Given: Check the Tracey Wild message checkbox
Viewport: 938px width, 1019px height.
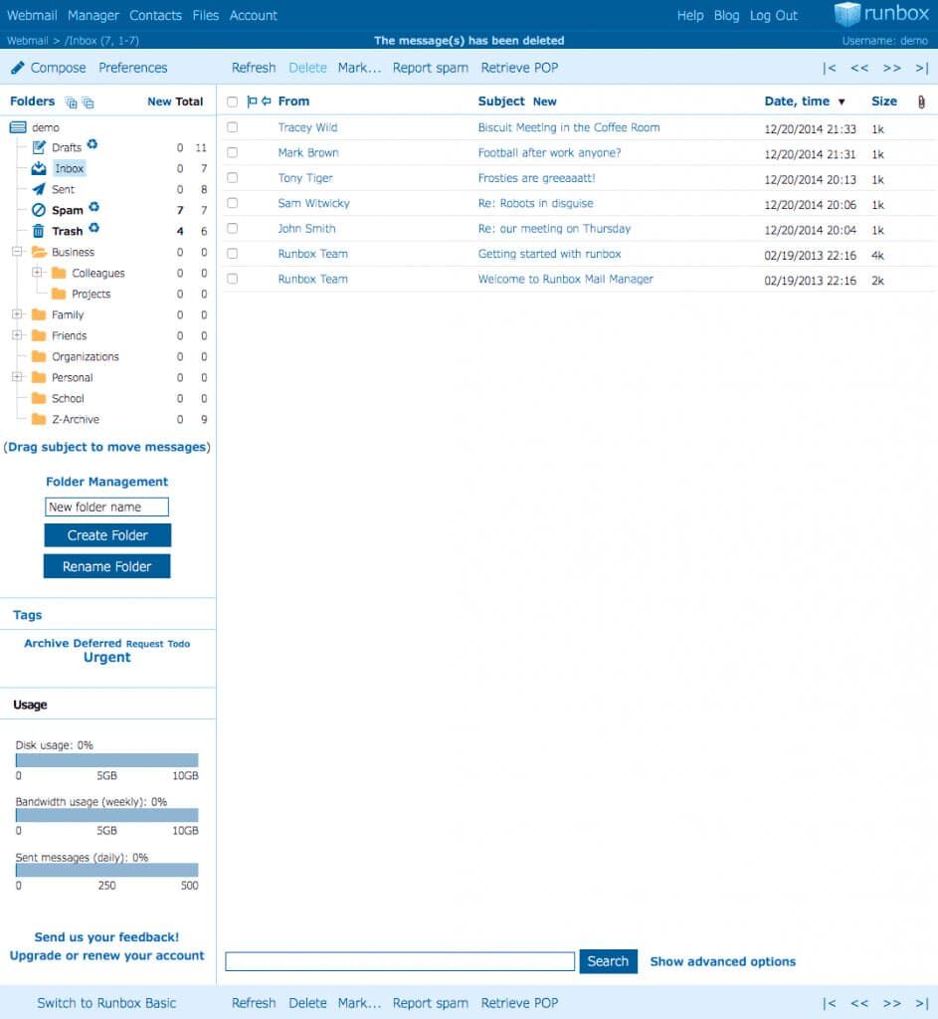Looking at the screenshot, I should [232, 127].
